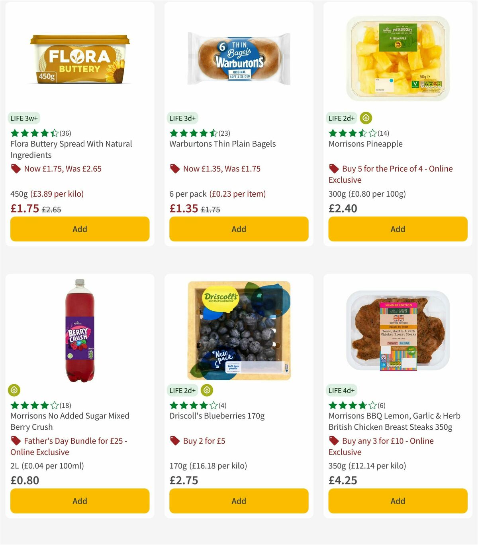Add Morrisons Pineapple to basket

coord(397,229)
